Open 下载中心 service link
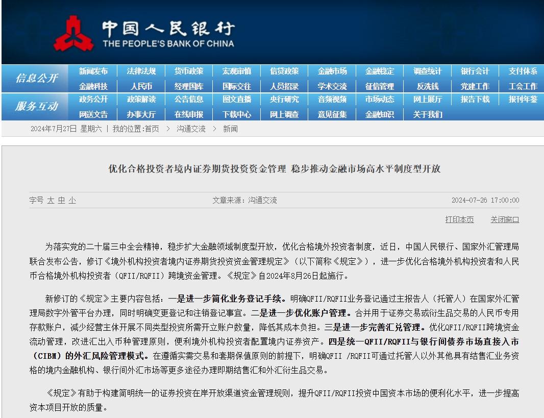Image resolution: width=544 pixels, height=418 pixels. pos(237,114)
